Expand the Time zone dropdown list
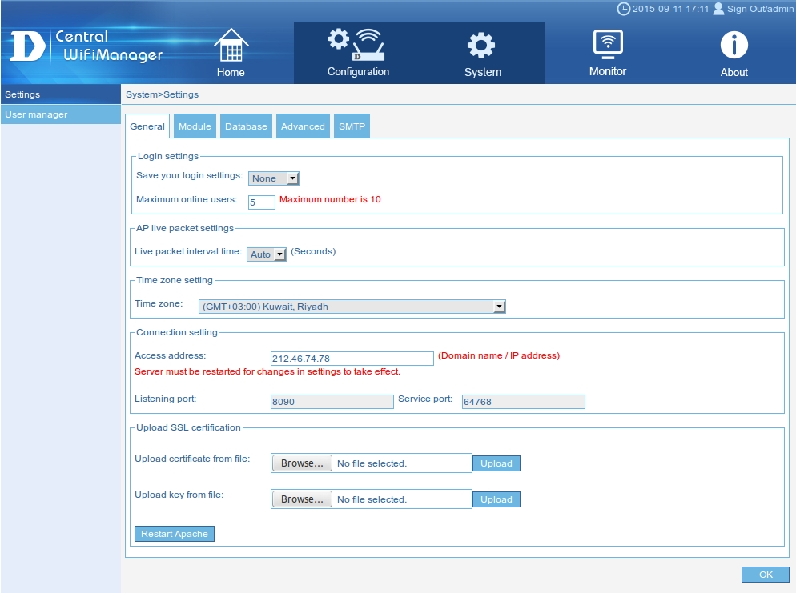 (352, 307)
